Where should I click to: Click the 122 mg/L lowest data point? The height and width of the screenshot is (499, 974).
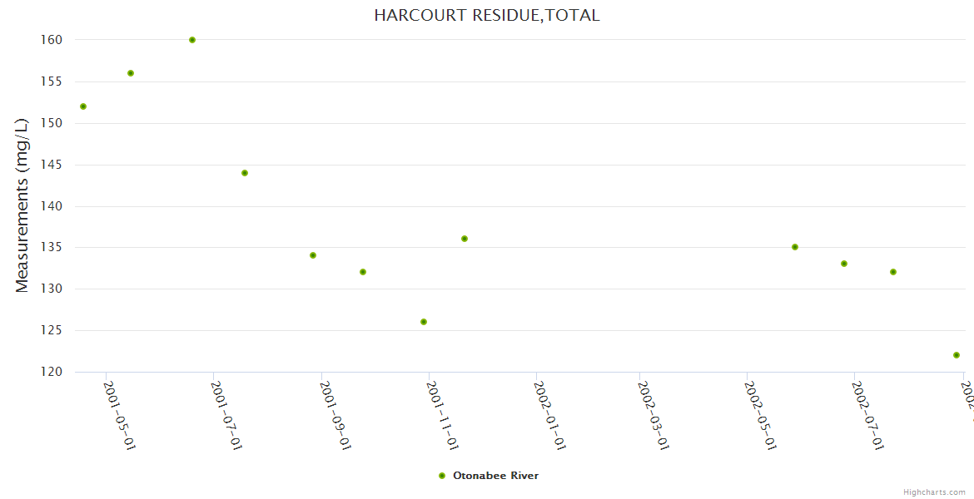click(x=957, y=355)
